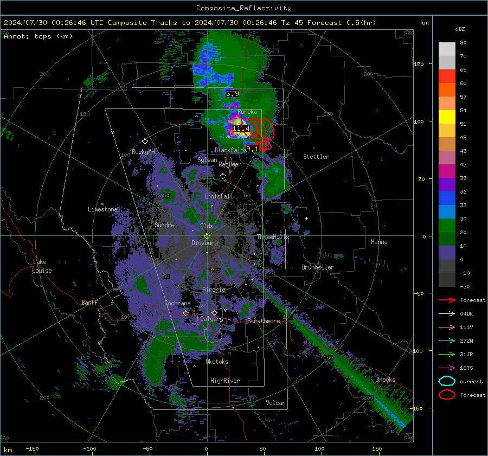Image resolution: width=488 pixels, height=456 pixels.
Task: Click the red 60-65 dBZ color swatch
Action: coord(447,76)
